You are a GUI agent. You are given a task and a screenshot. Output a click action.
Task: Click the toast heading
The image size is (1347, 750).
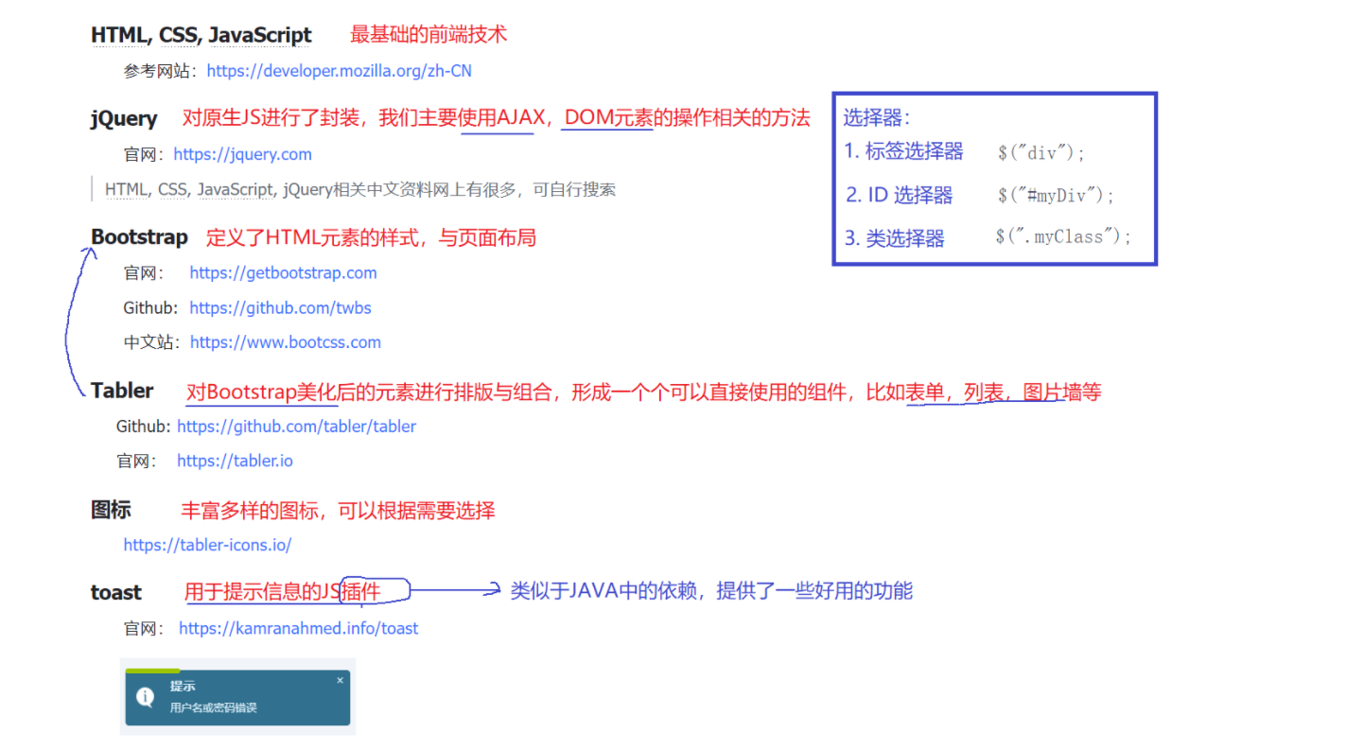(115, 592)
